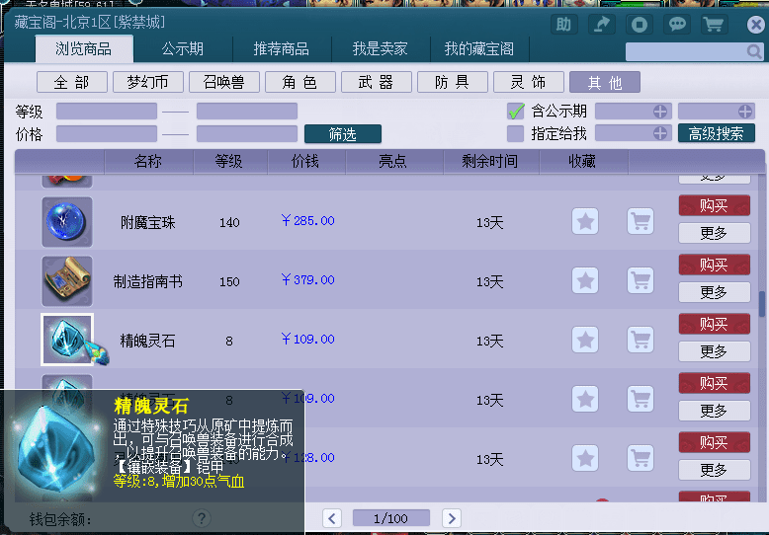The image size is (769, 535).
Task: Buy the highlighted 精魄灵石 for ¥109.00
Action: coord(715,324)
